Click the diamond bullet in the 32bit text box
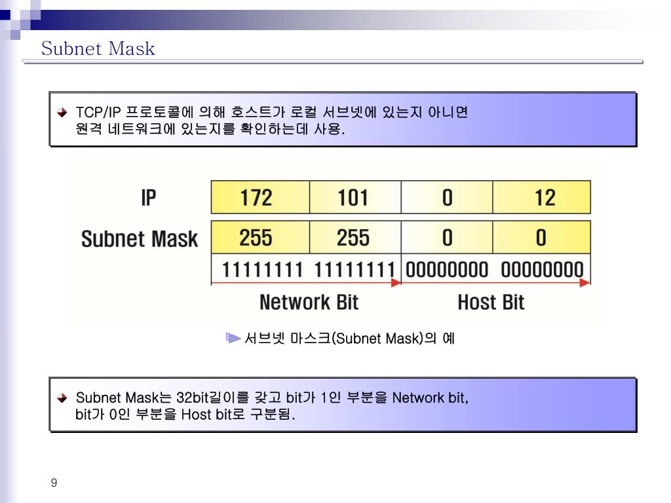This screenshot has width=671, height=503. coord(62,398)
